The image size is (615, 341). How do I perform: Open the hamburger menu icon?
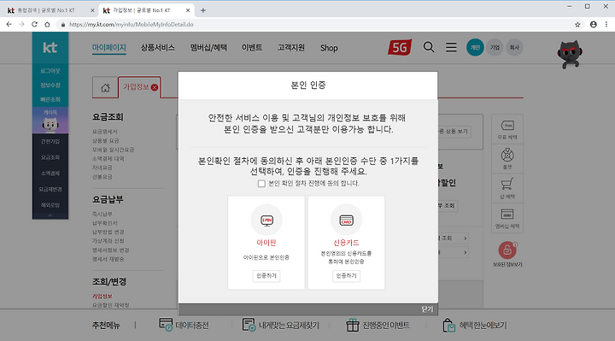pyautogui.click(x=451, y=48)
